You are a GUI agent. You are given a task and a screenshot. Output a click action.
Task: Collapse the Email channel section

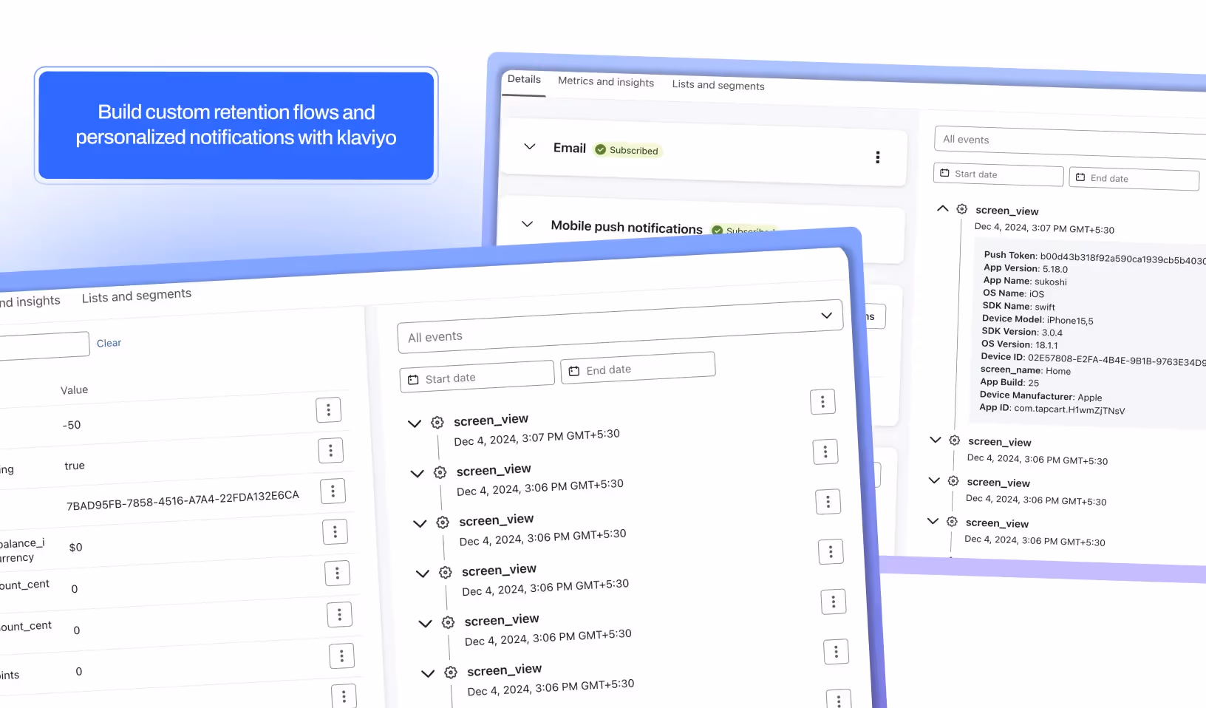(529, 146)
